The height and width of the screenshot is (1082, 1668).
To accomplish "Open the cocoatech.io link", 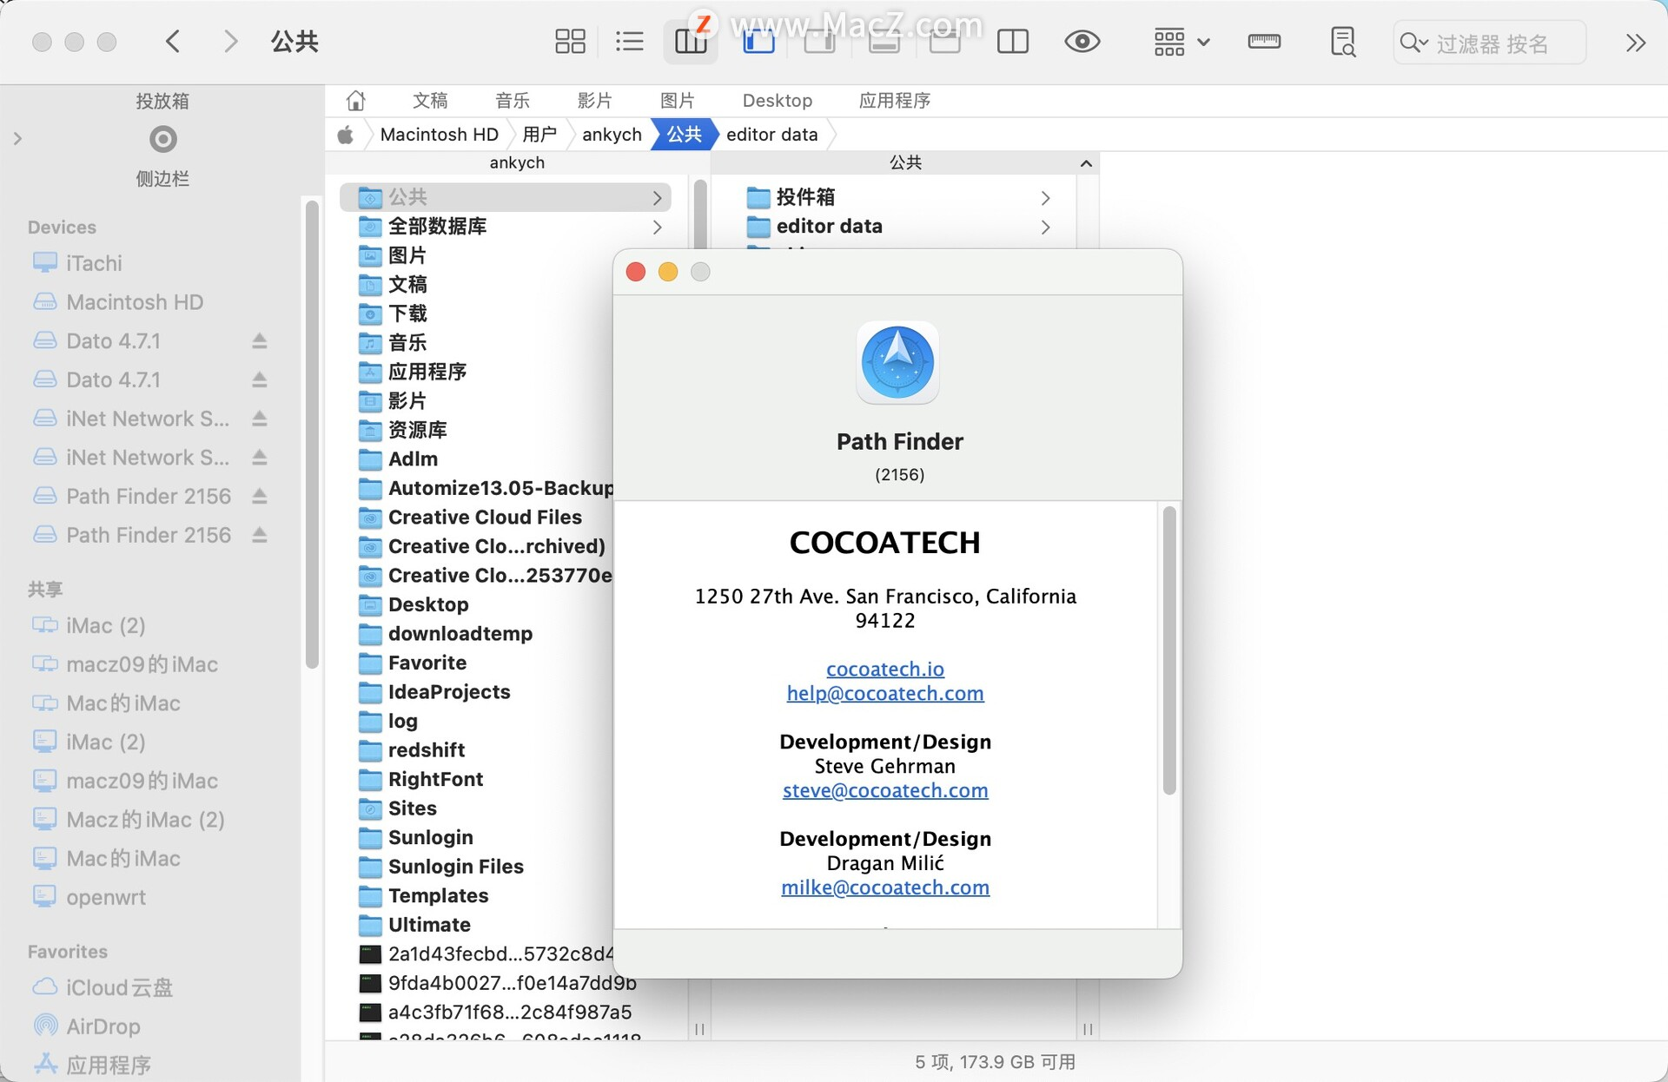I will point(885,669).
